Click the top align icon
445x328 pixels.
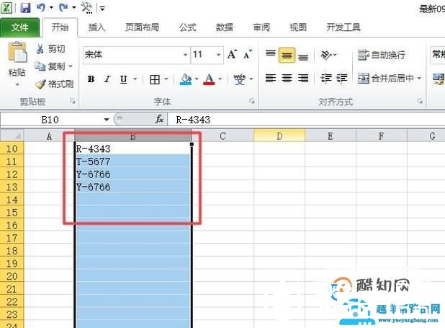(x=271, y=55)
